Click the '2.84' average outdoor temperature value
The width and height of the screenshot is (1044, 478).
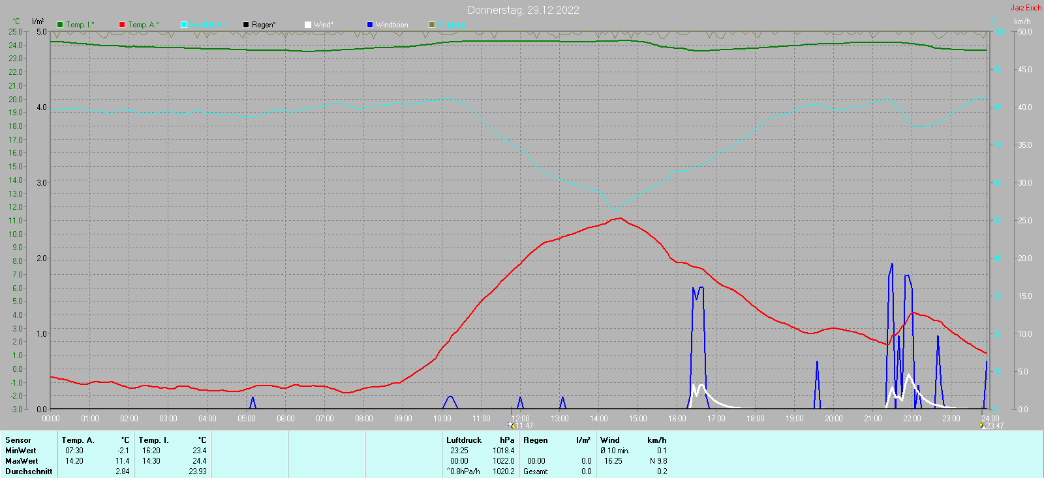[123, 471]
